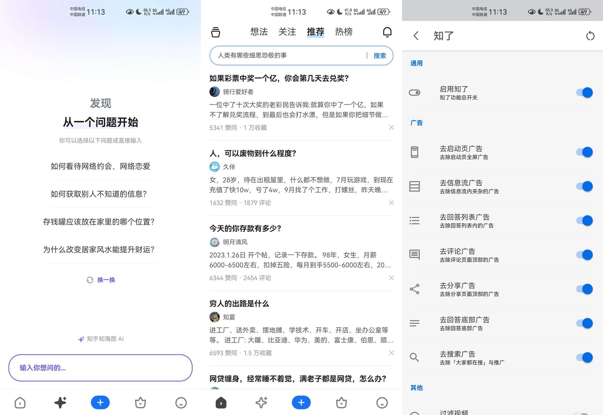Select question 如何看待网络约会、网络恋爱
This screenshot has width=603, height=415.
[x=100, y=166]
